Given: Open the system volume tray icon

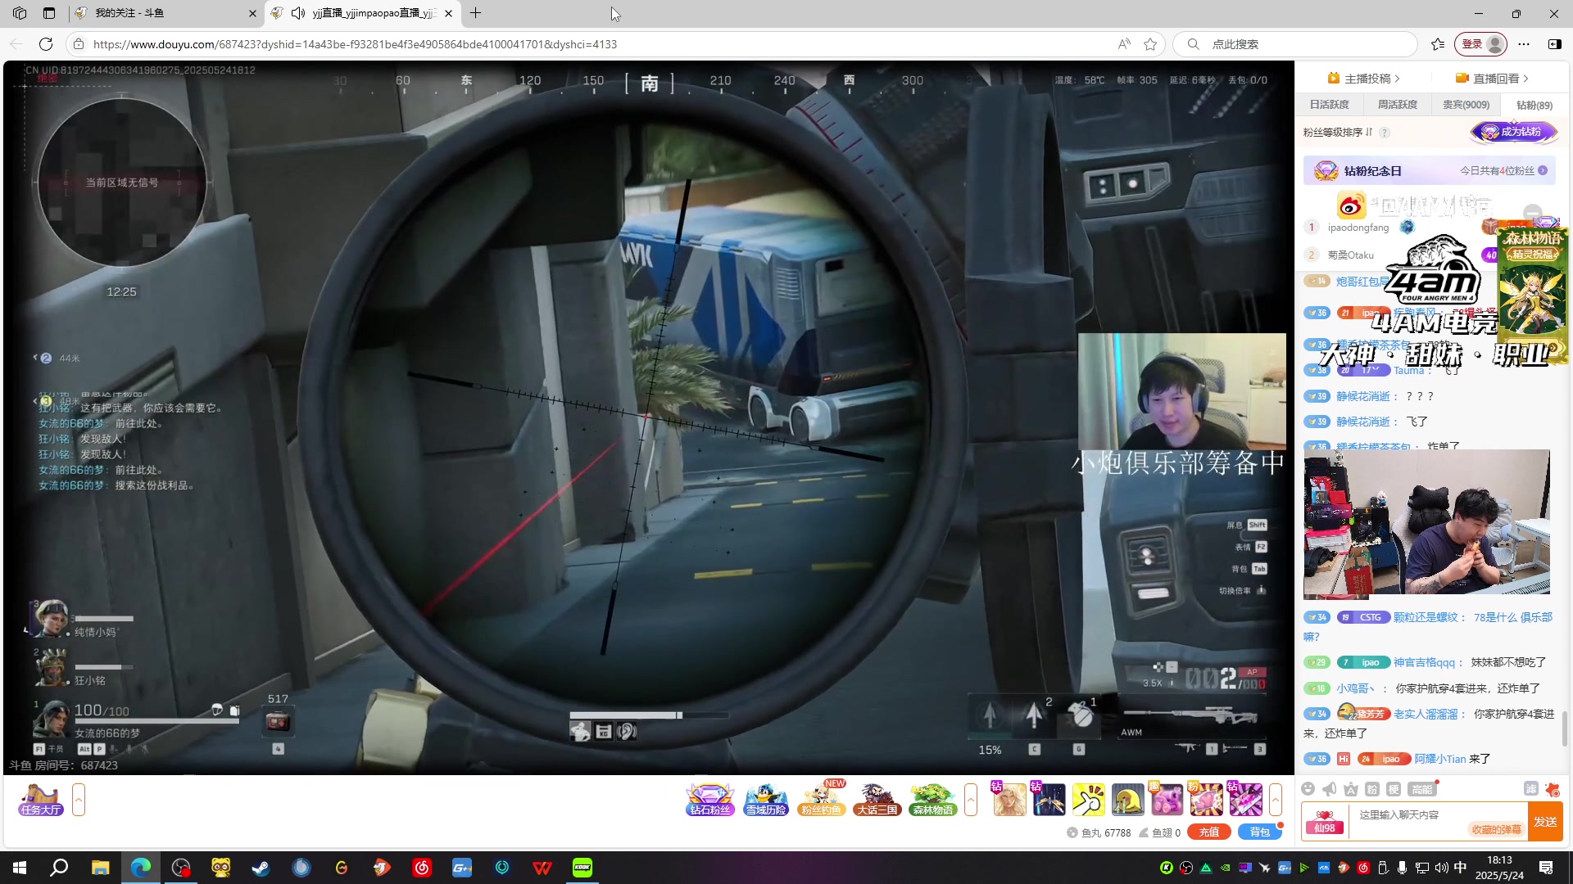Looking at the screenshot, I should pos(1441,868).
